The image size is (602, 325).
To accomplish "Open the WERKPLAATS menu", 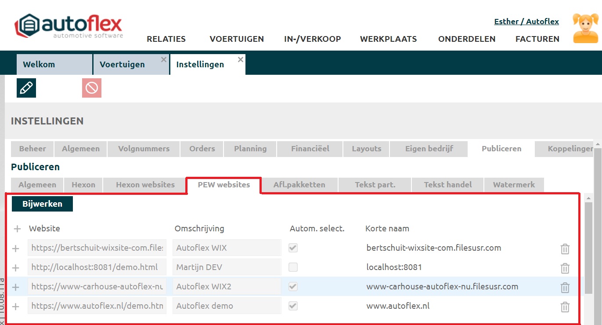I will point(388,39).
